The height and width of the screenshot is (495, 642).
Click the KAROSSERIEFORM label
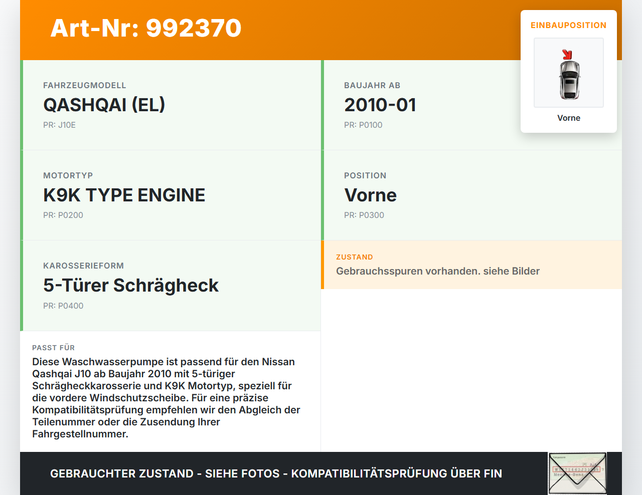83,266
